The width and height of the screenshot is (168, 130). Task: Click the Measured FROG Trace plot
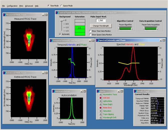29,40
